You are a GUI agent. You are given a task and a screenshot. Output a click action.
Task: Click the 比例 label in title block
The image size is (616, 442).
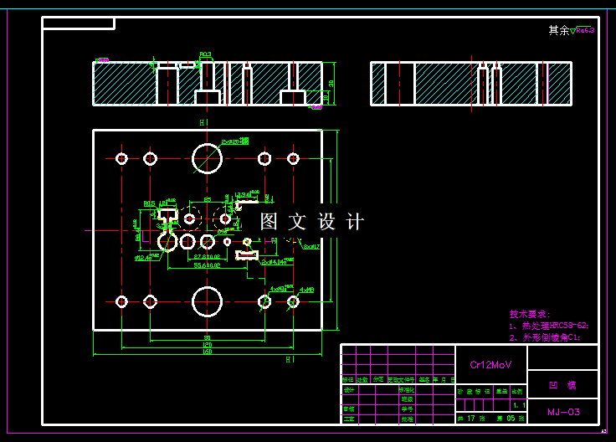(517, 391)
